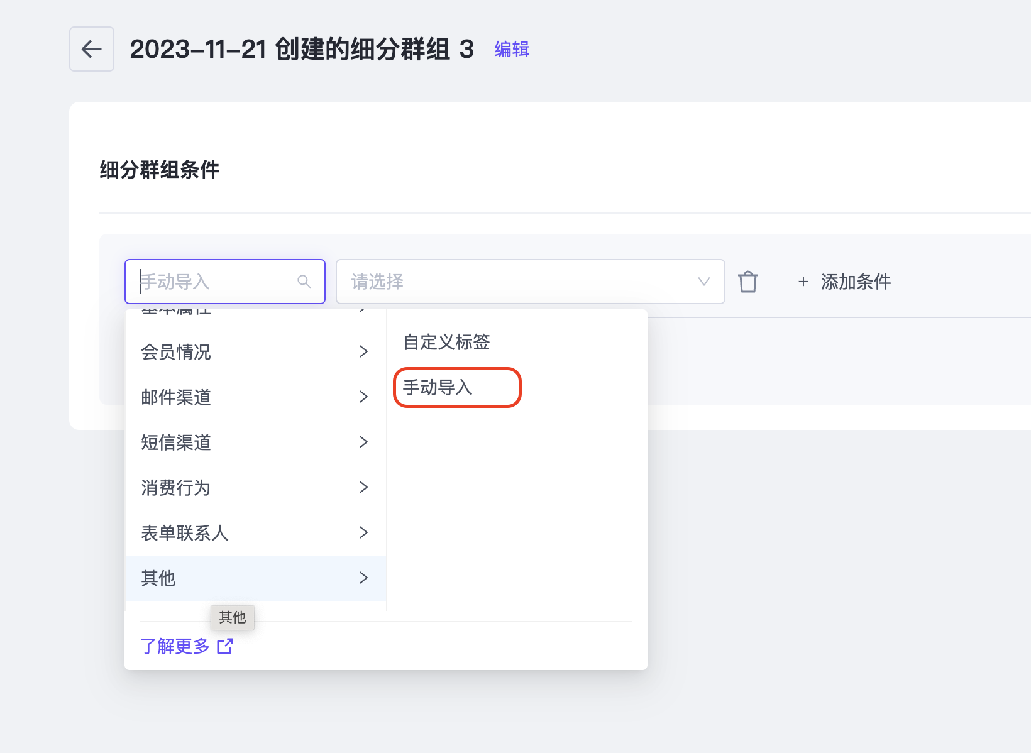
Task: Expand the 会员情况 chevron arrow
Action: [x=363, y=352]
